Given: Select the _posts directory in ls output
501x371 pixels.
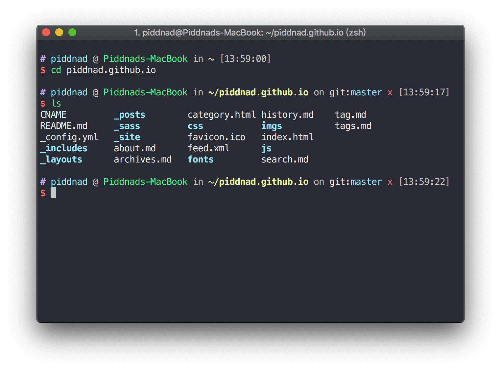Looking at the screenshot, I should click(x=130, y=115).
